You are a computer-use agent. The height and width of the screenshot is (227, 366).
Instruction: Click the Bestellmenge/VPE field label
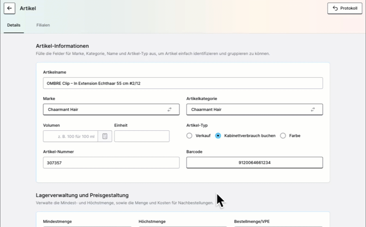point(252,222)
